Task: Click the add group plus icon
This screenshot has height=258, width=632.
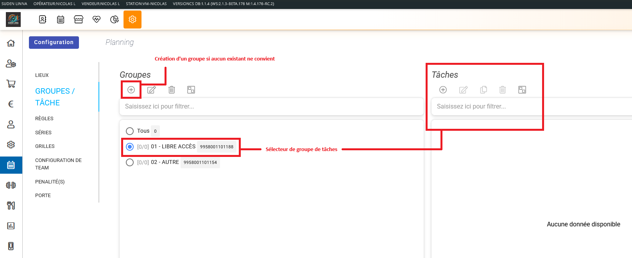Action: point(131,90)
